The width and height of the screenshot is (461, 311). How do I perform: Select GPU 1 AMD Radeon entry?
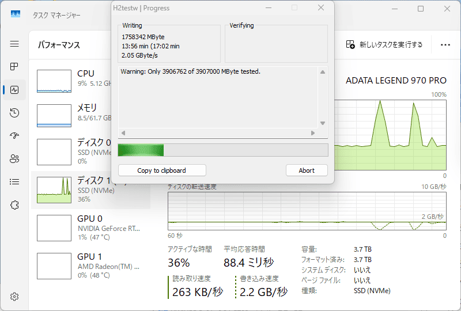click(x=90, y=266)
